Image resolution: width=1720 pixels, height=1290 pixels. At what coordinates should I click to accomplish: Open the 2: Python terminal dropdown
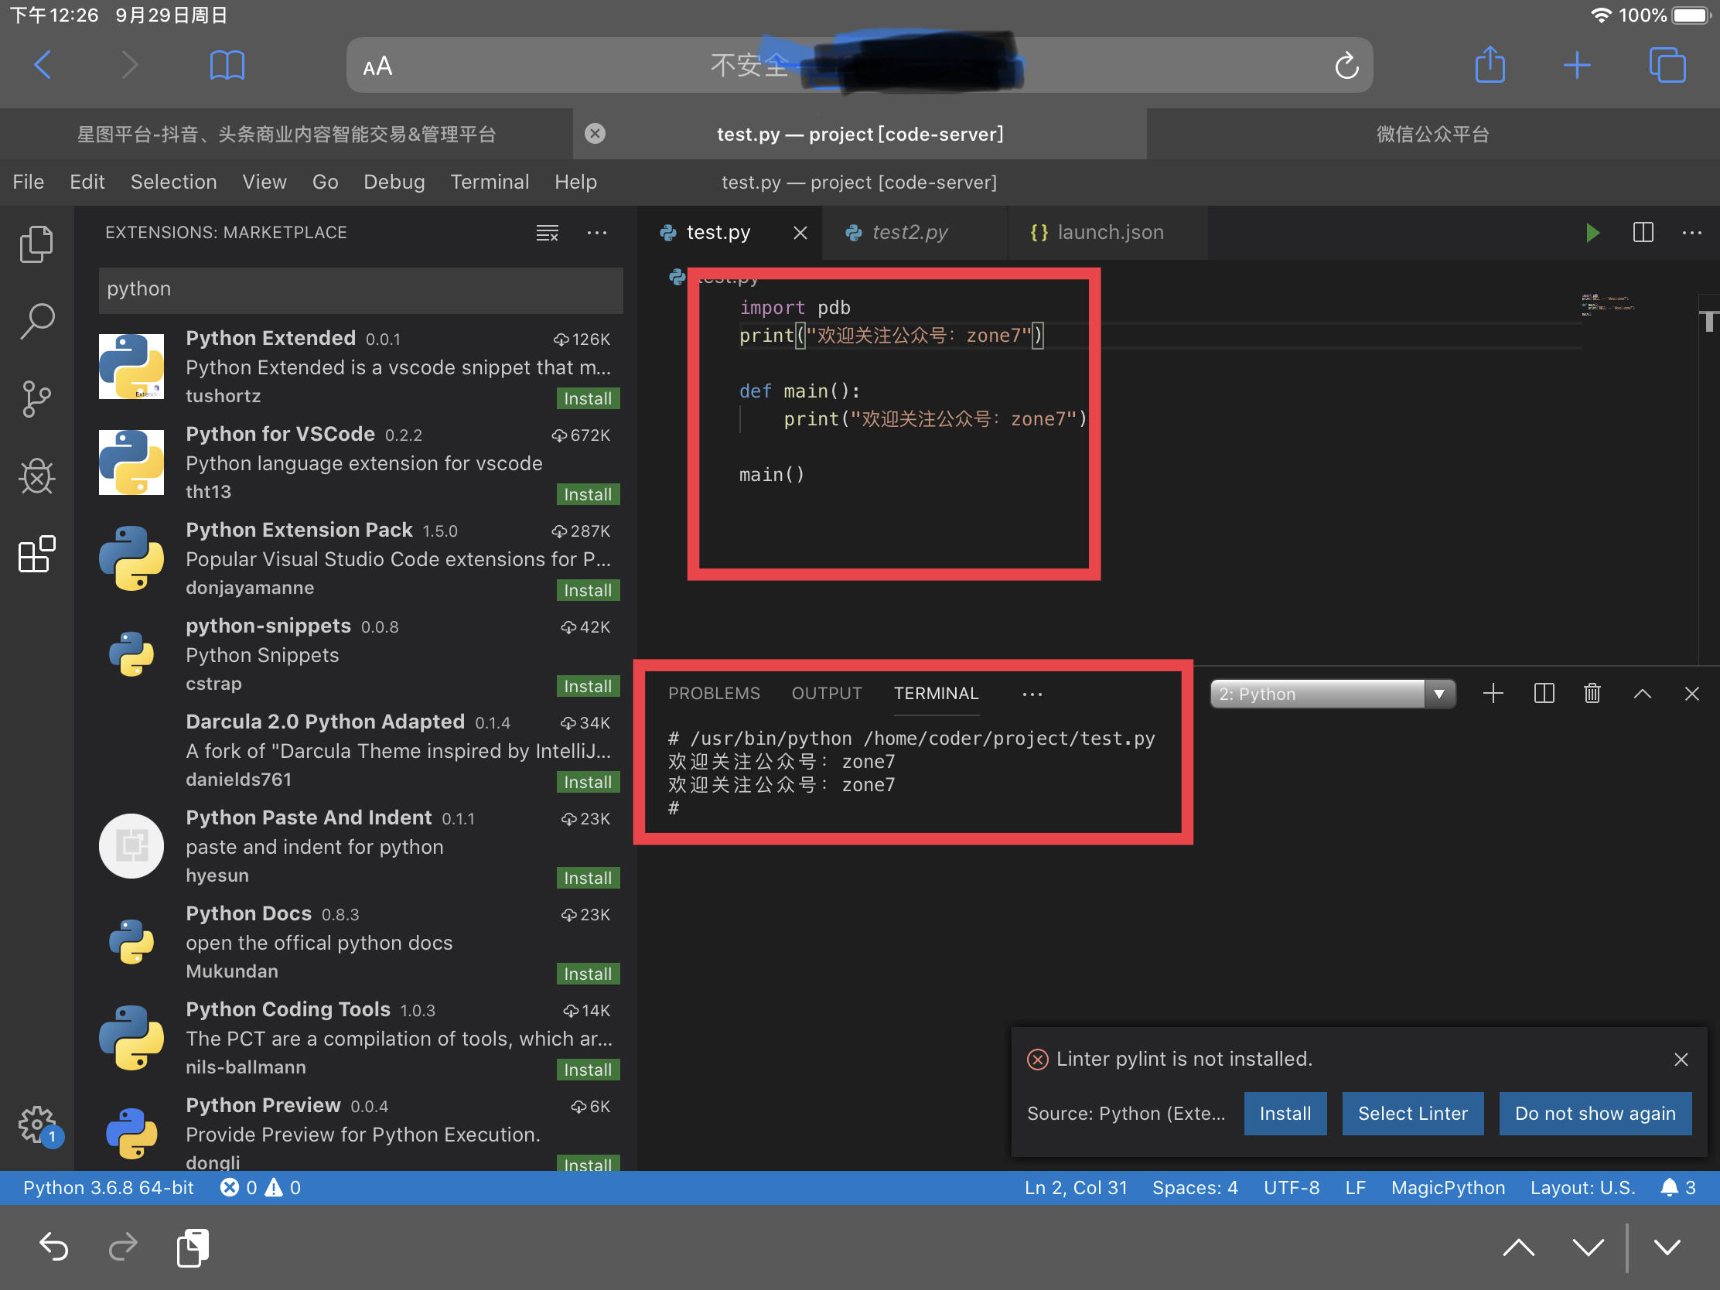point(1440,694)
